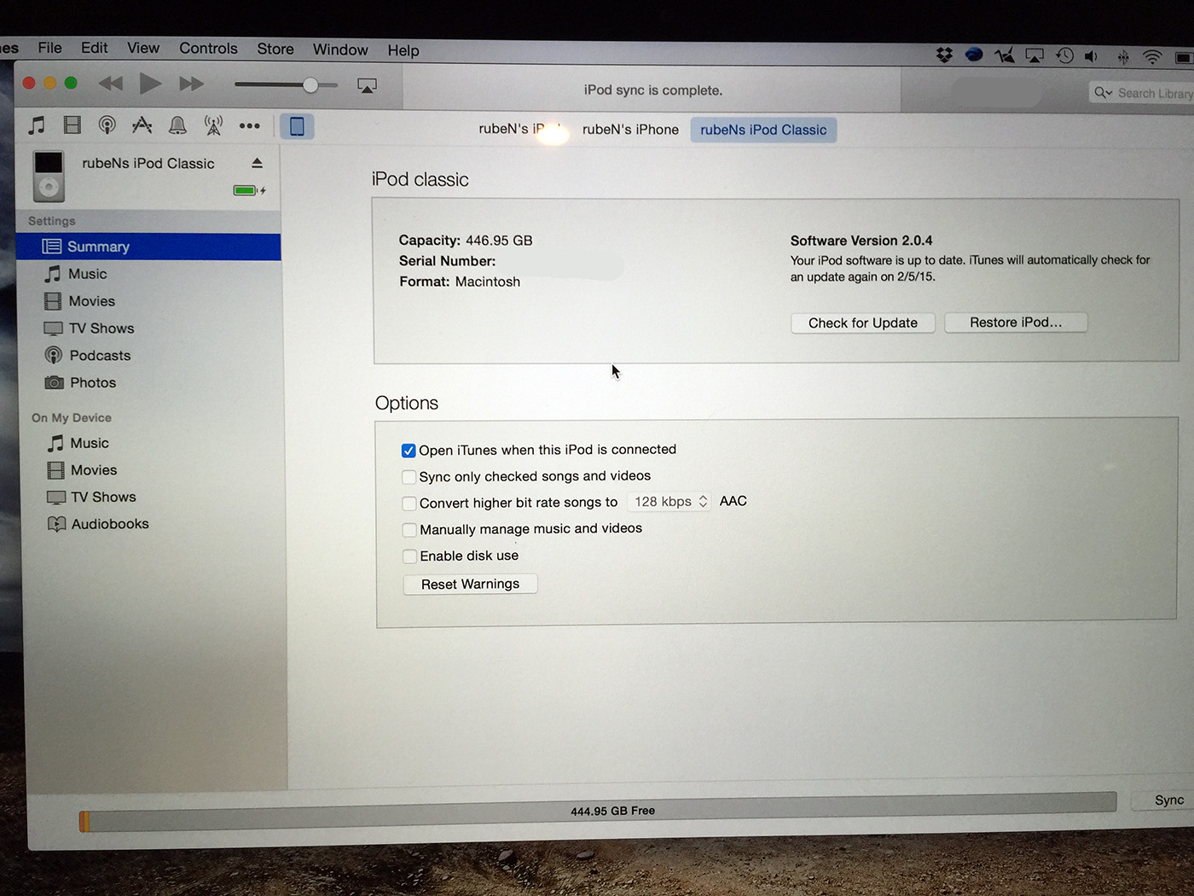Viewport: 1194px width, 896px height.
Task: Start playback with Play button
Action: [x=151, y=83]
